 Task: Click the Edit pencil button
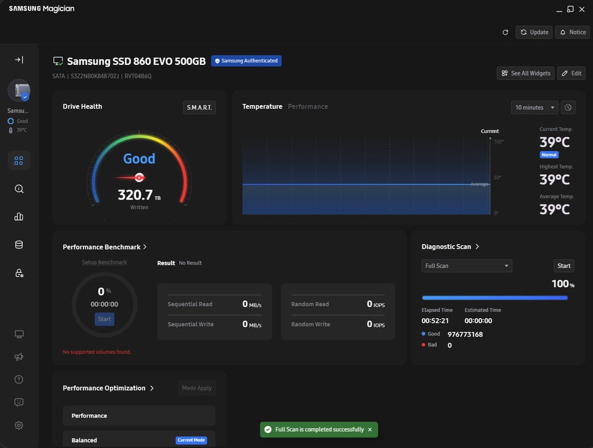(571, 73)
